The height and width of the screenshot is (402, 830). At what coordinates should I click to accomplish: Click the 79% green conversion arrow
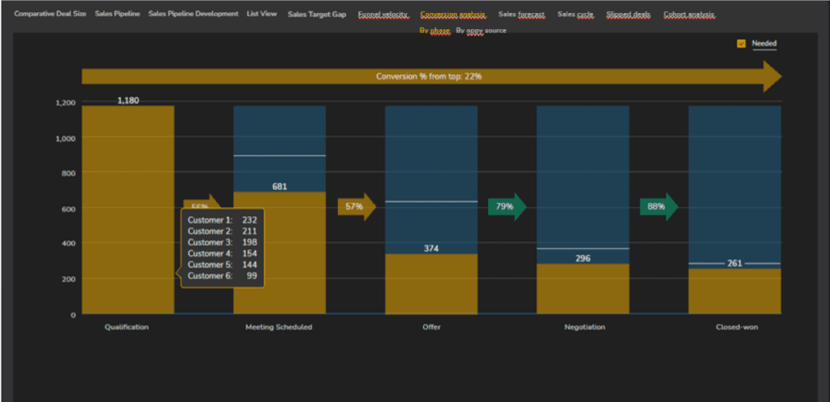click(x=506, y=207)
